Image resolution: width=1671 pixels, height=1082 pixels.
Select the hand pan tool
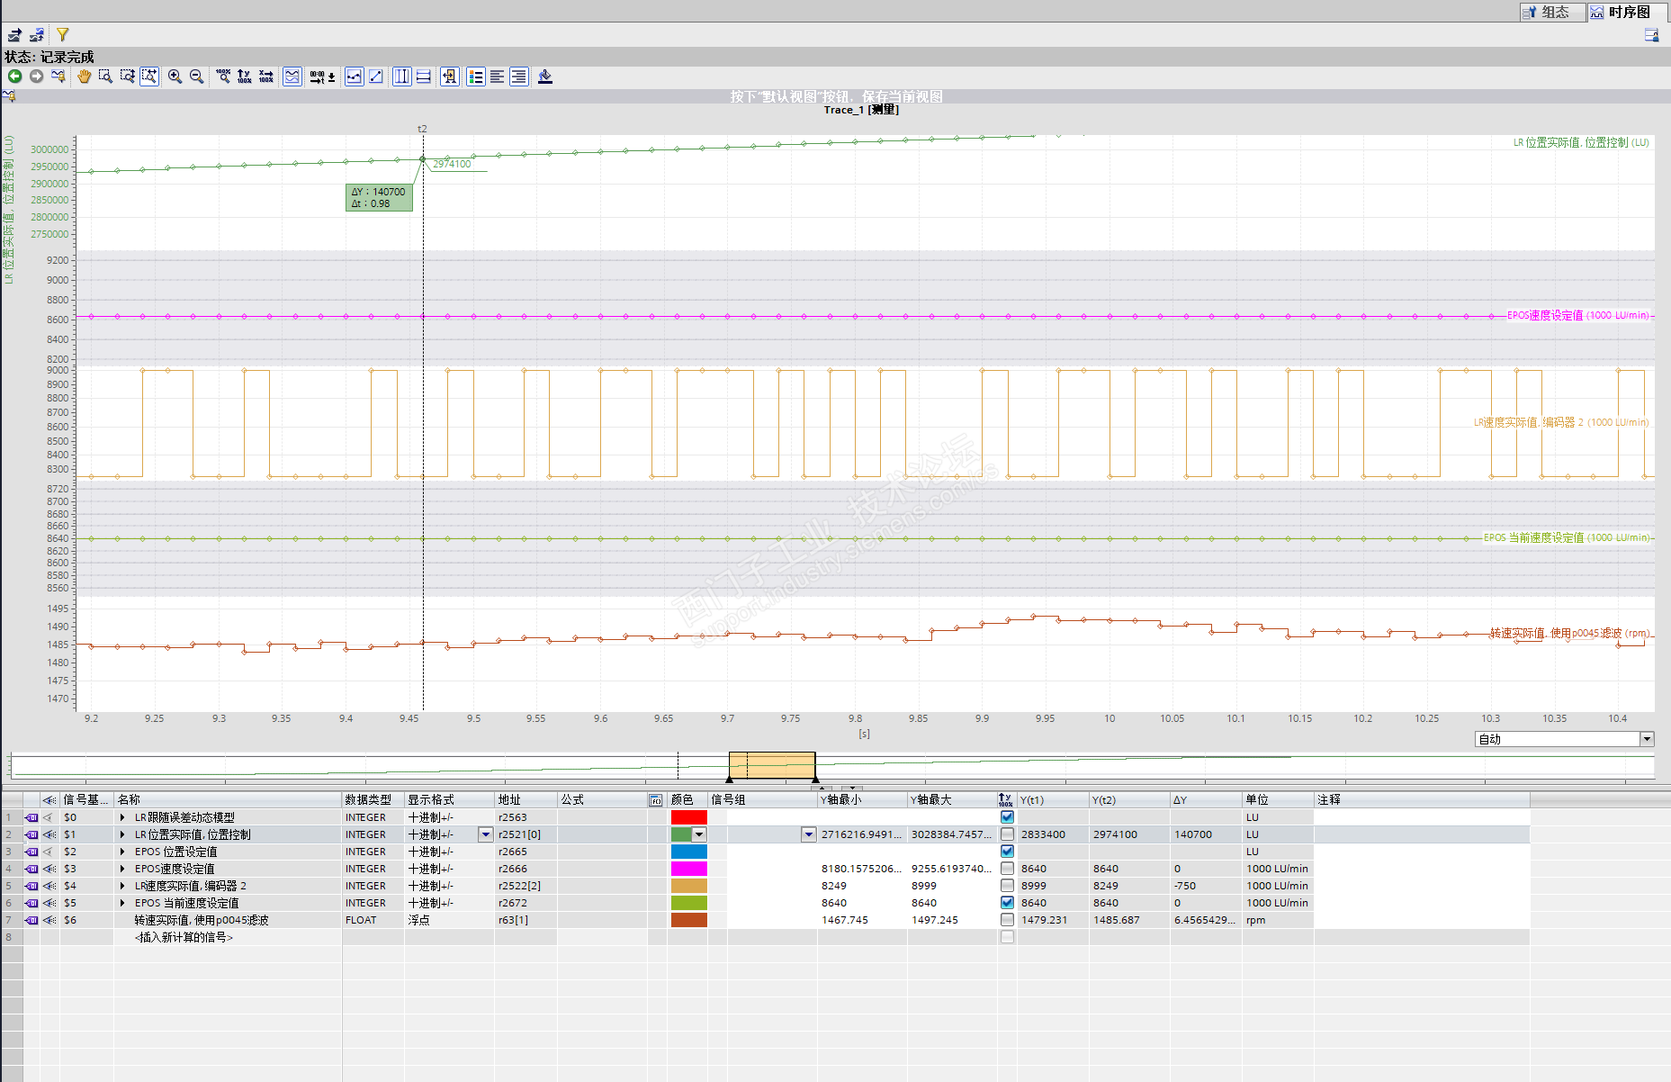pos(84,77)
